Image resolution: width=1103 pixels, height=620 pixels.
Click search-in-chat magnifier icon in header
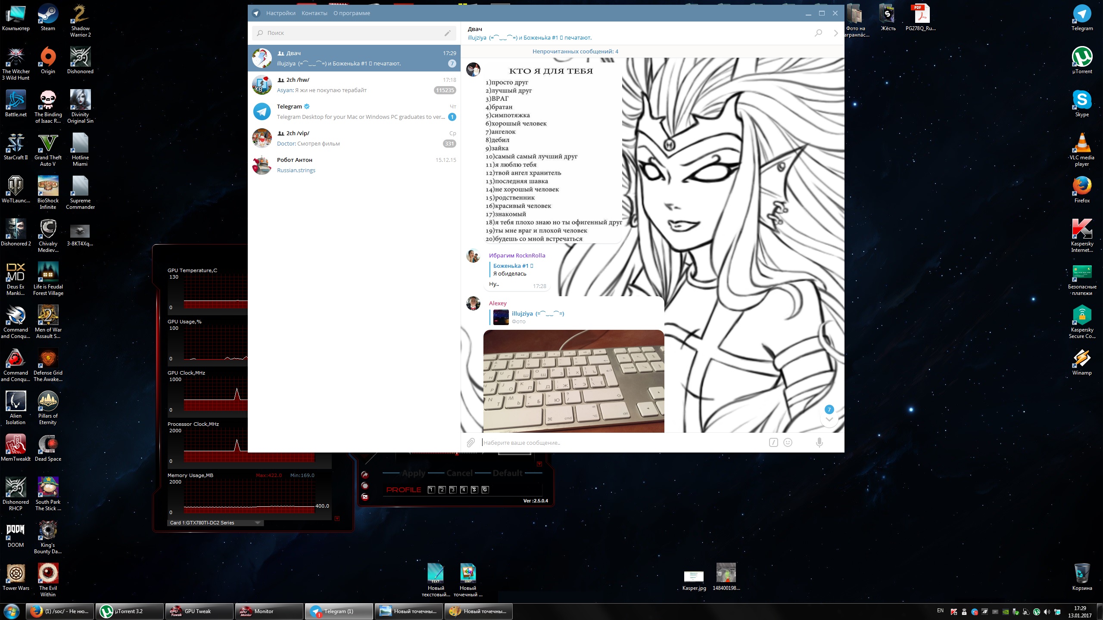[818, 33]
